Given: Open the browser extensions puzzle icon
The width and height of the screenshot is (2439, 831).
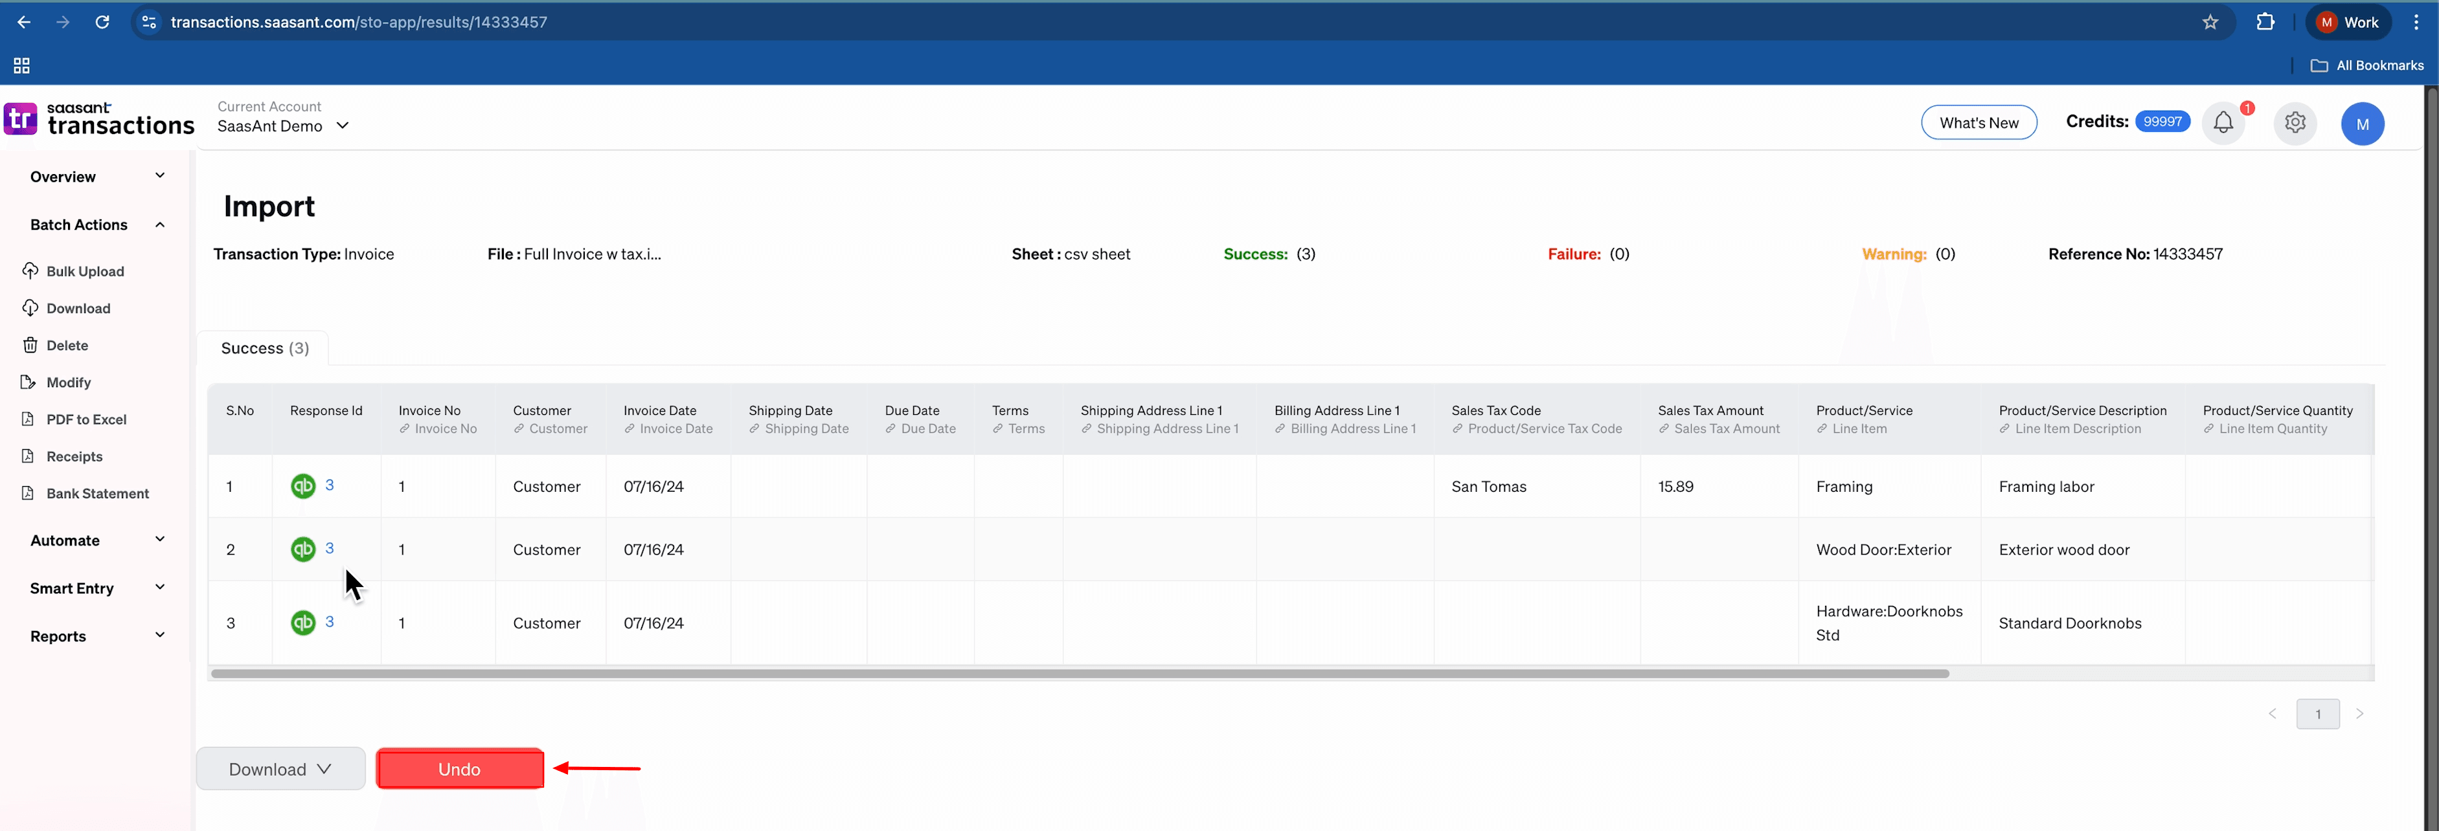Looking at the screenshot, I should tap(2265, 22).
